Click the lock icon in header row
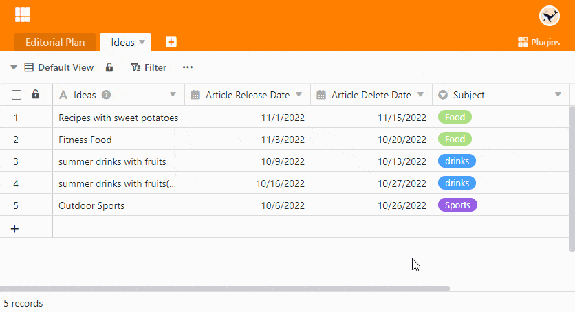The height and width of the screenshot is (312, 575). [x=36, y=95]
